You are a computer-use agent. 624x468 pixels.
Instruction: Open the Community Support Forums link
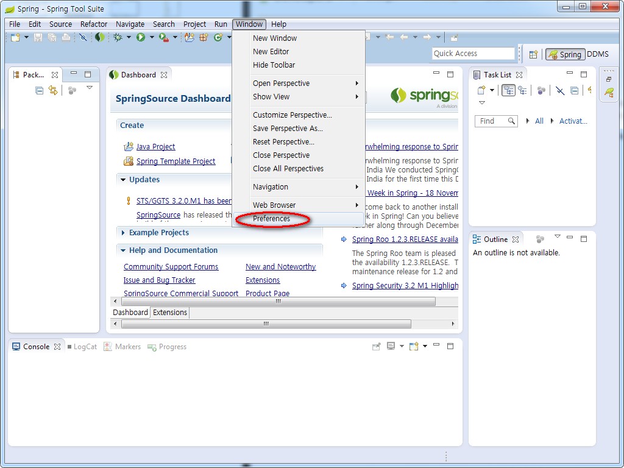point(171,267)
